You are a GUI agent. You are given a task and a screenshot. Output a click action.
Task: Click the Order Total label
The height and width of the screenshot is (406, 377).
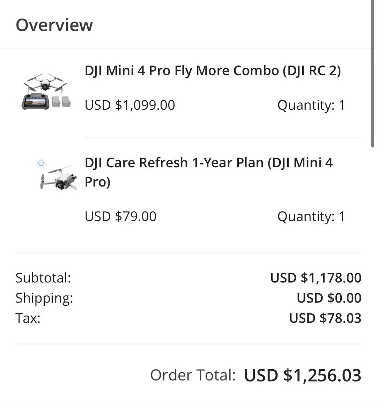[193, 375]
